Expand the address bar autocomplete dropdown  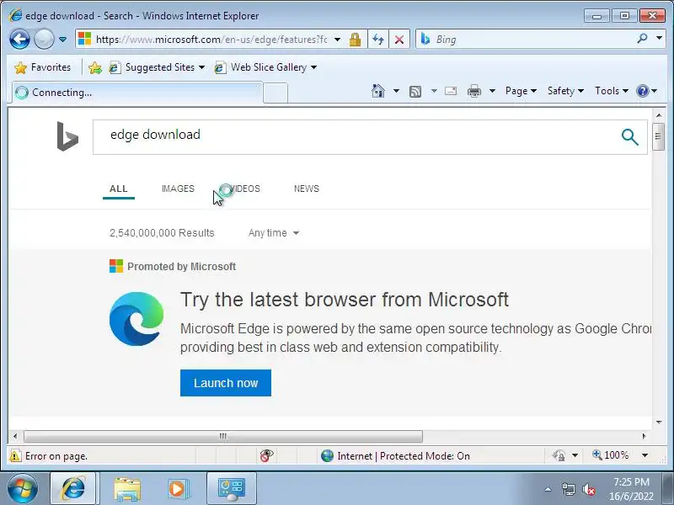(338, 40)
